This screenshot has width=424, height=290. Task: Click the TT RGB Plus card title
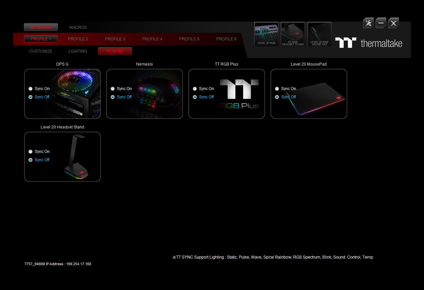(x=227, y=64)
